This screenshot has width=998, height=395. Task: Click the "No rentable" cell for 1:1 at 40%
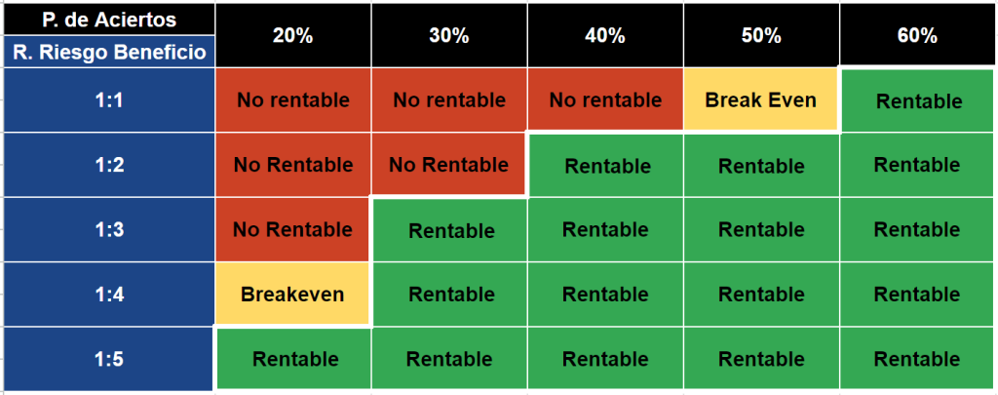pos(605,99)
